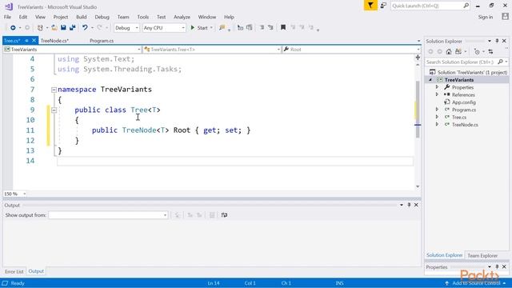
Task: Click the uncomment lines toolbar icon
Action: (x=270, y=28)
